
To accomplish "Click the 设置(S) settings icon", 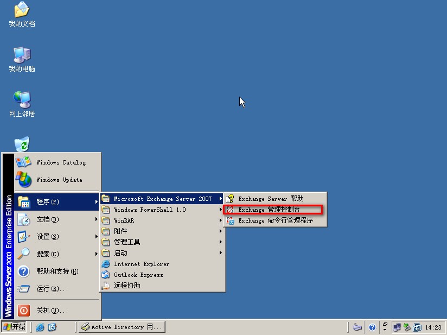I will (x=24, y=237).
